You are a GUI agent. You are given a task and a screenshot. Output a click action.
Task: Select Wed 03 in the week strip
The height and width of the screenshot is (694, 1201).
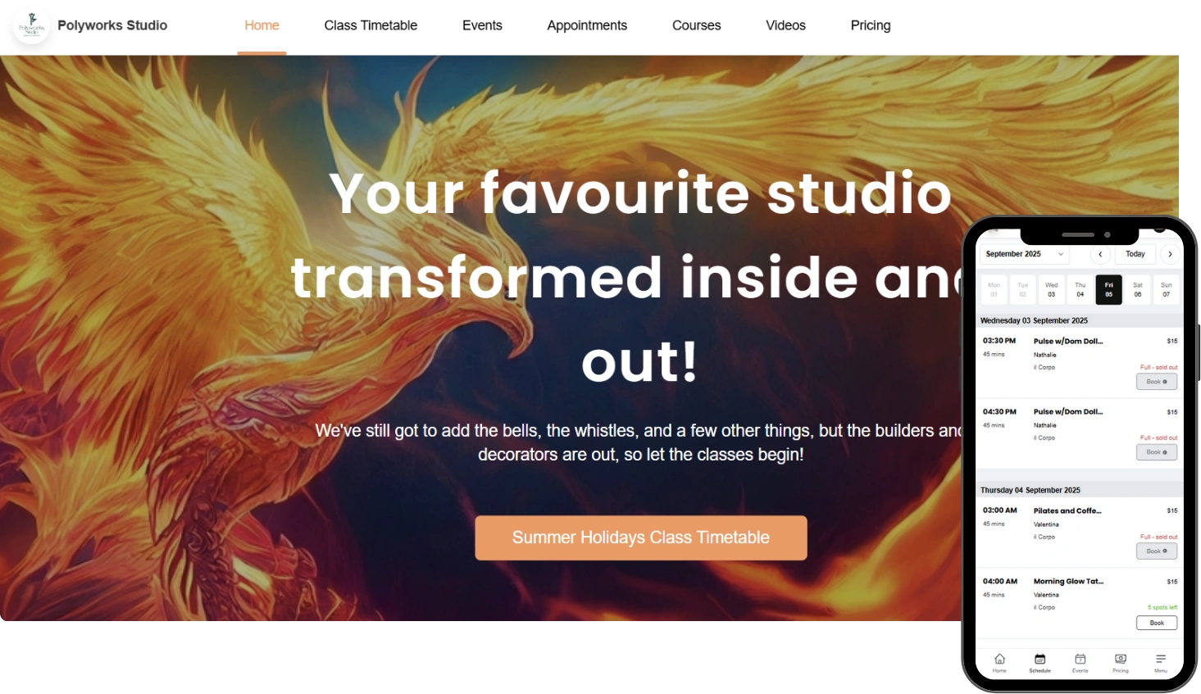point(1051,289)
